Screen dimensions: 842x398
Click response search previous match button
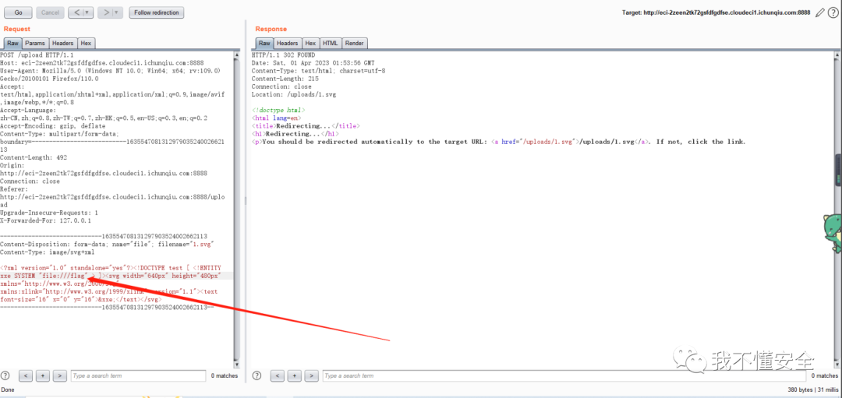(277, 375)
